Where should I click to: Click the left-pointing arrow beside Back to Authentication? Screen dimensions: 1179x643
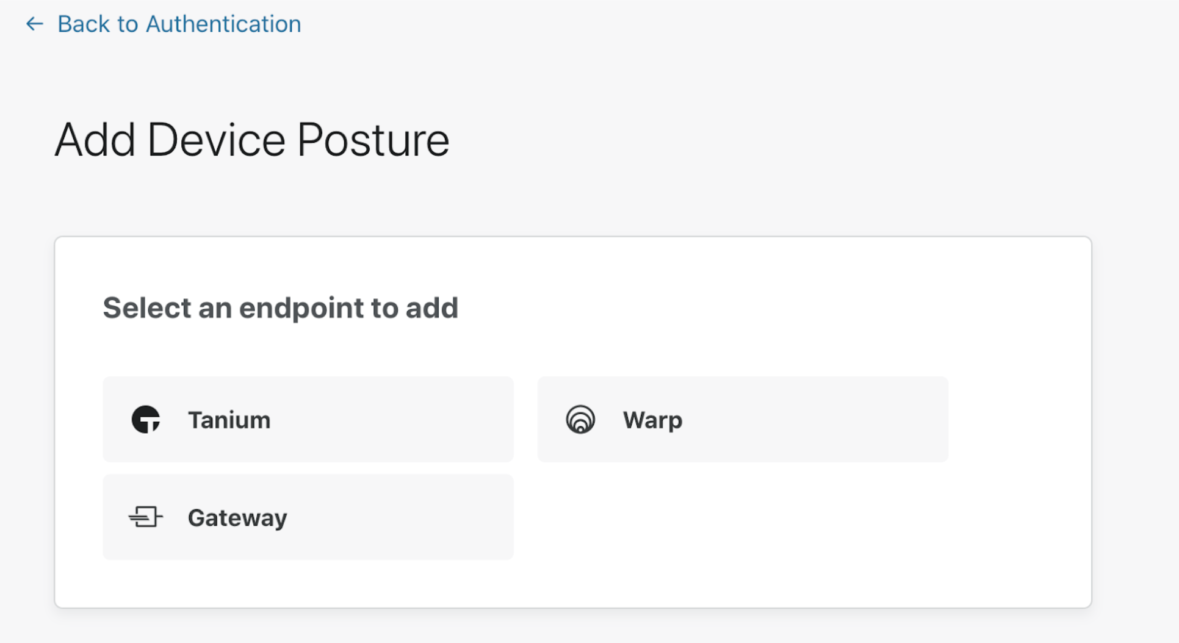pyautogui.click(x=34, y=24)
